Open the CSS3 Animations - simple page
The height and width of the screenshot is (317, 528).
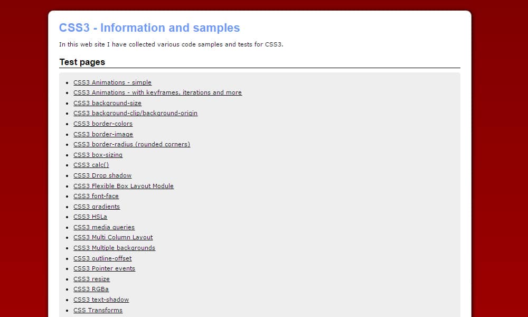pyautogui.click(x=112, y=82)
